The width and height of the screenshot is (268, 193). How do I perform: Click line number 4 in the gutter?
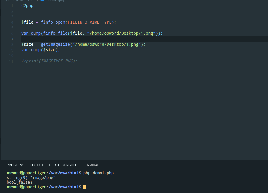[12, 22]
